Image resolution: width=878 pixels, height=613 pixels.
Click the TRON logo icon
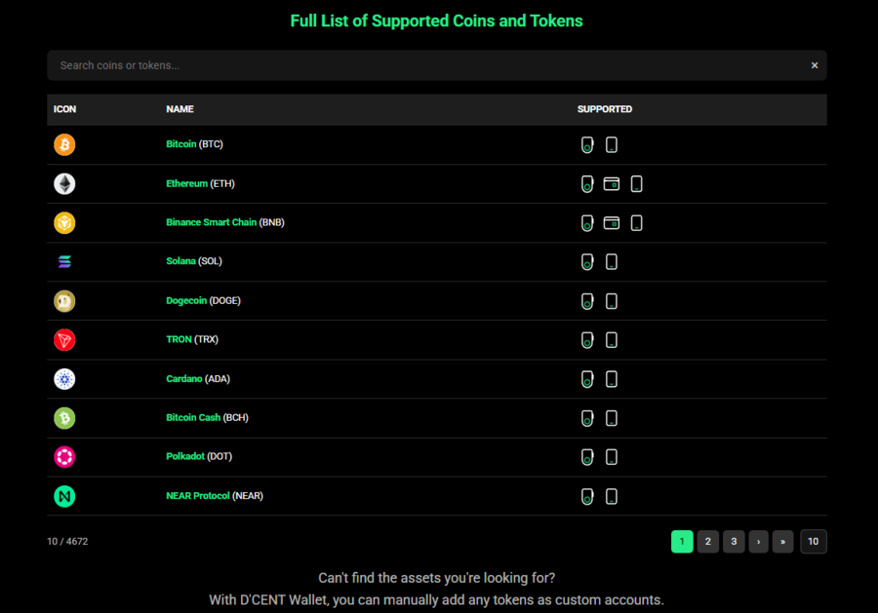pyautogui.click(x=64, y=340)
